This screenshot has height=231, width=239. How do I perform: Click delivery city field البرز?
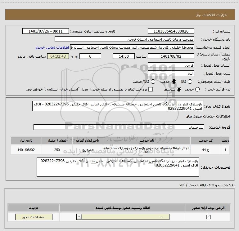coord(171,73)
